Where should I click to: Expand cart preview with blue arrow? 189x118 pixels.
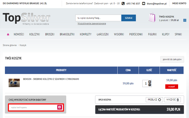[x=185, y=20]
